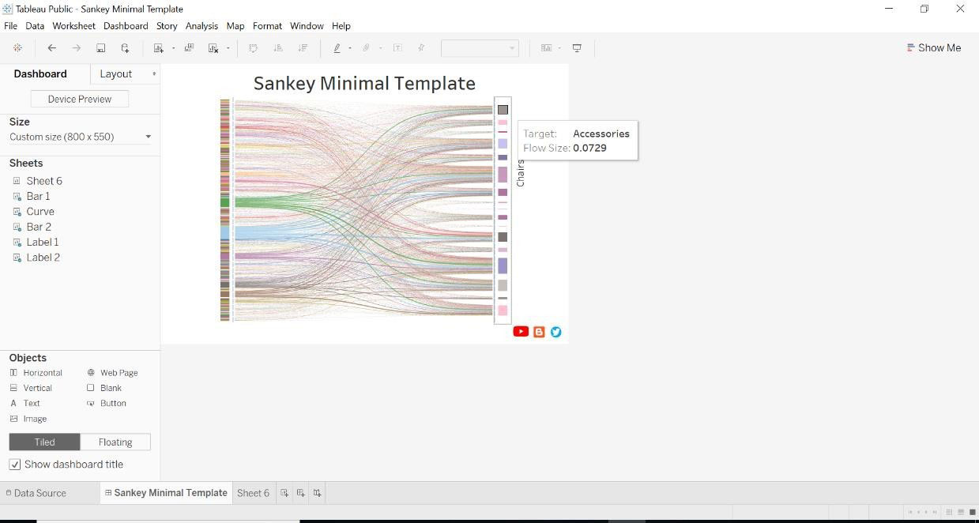Select the Clear Sheet toolbar icon
The height and width of the screenshot is (523, 979).
[213, 47]
